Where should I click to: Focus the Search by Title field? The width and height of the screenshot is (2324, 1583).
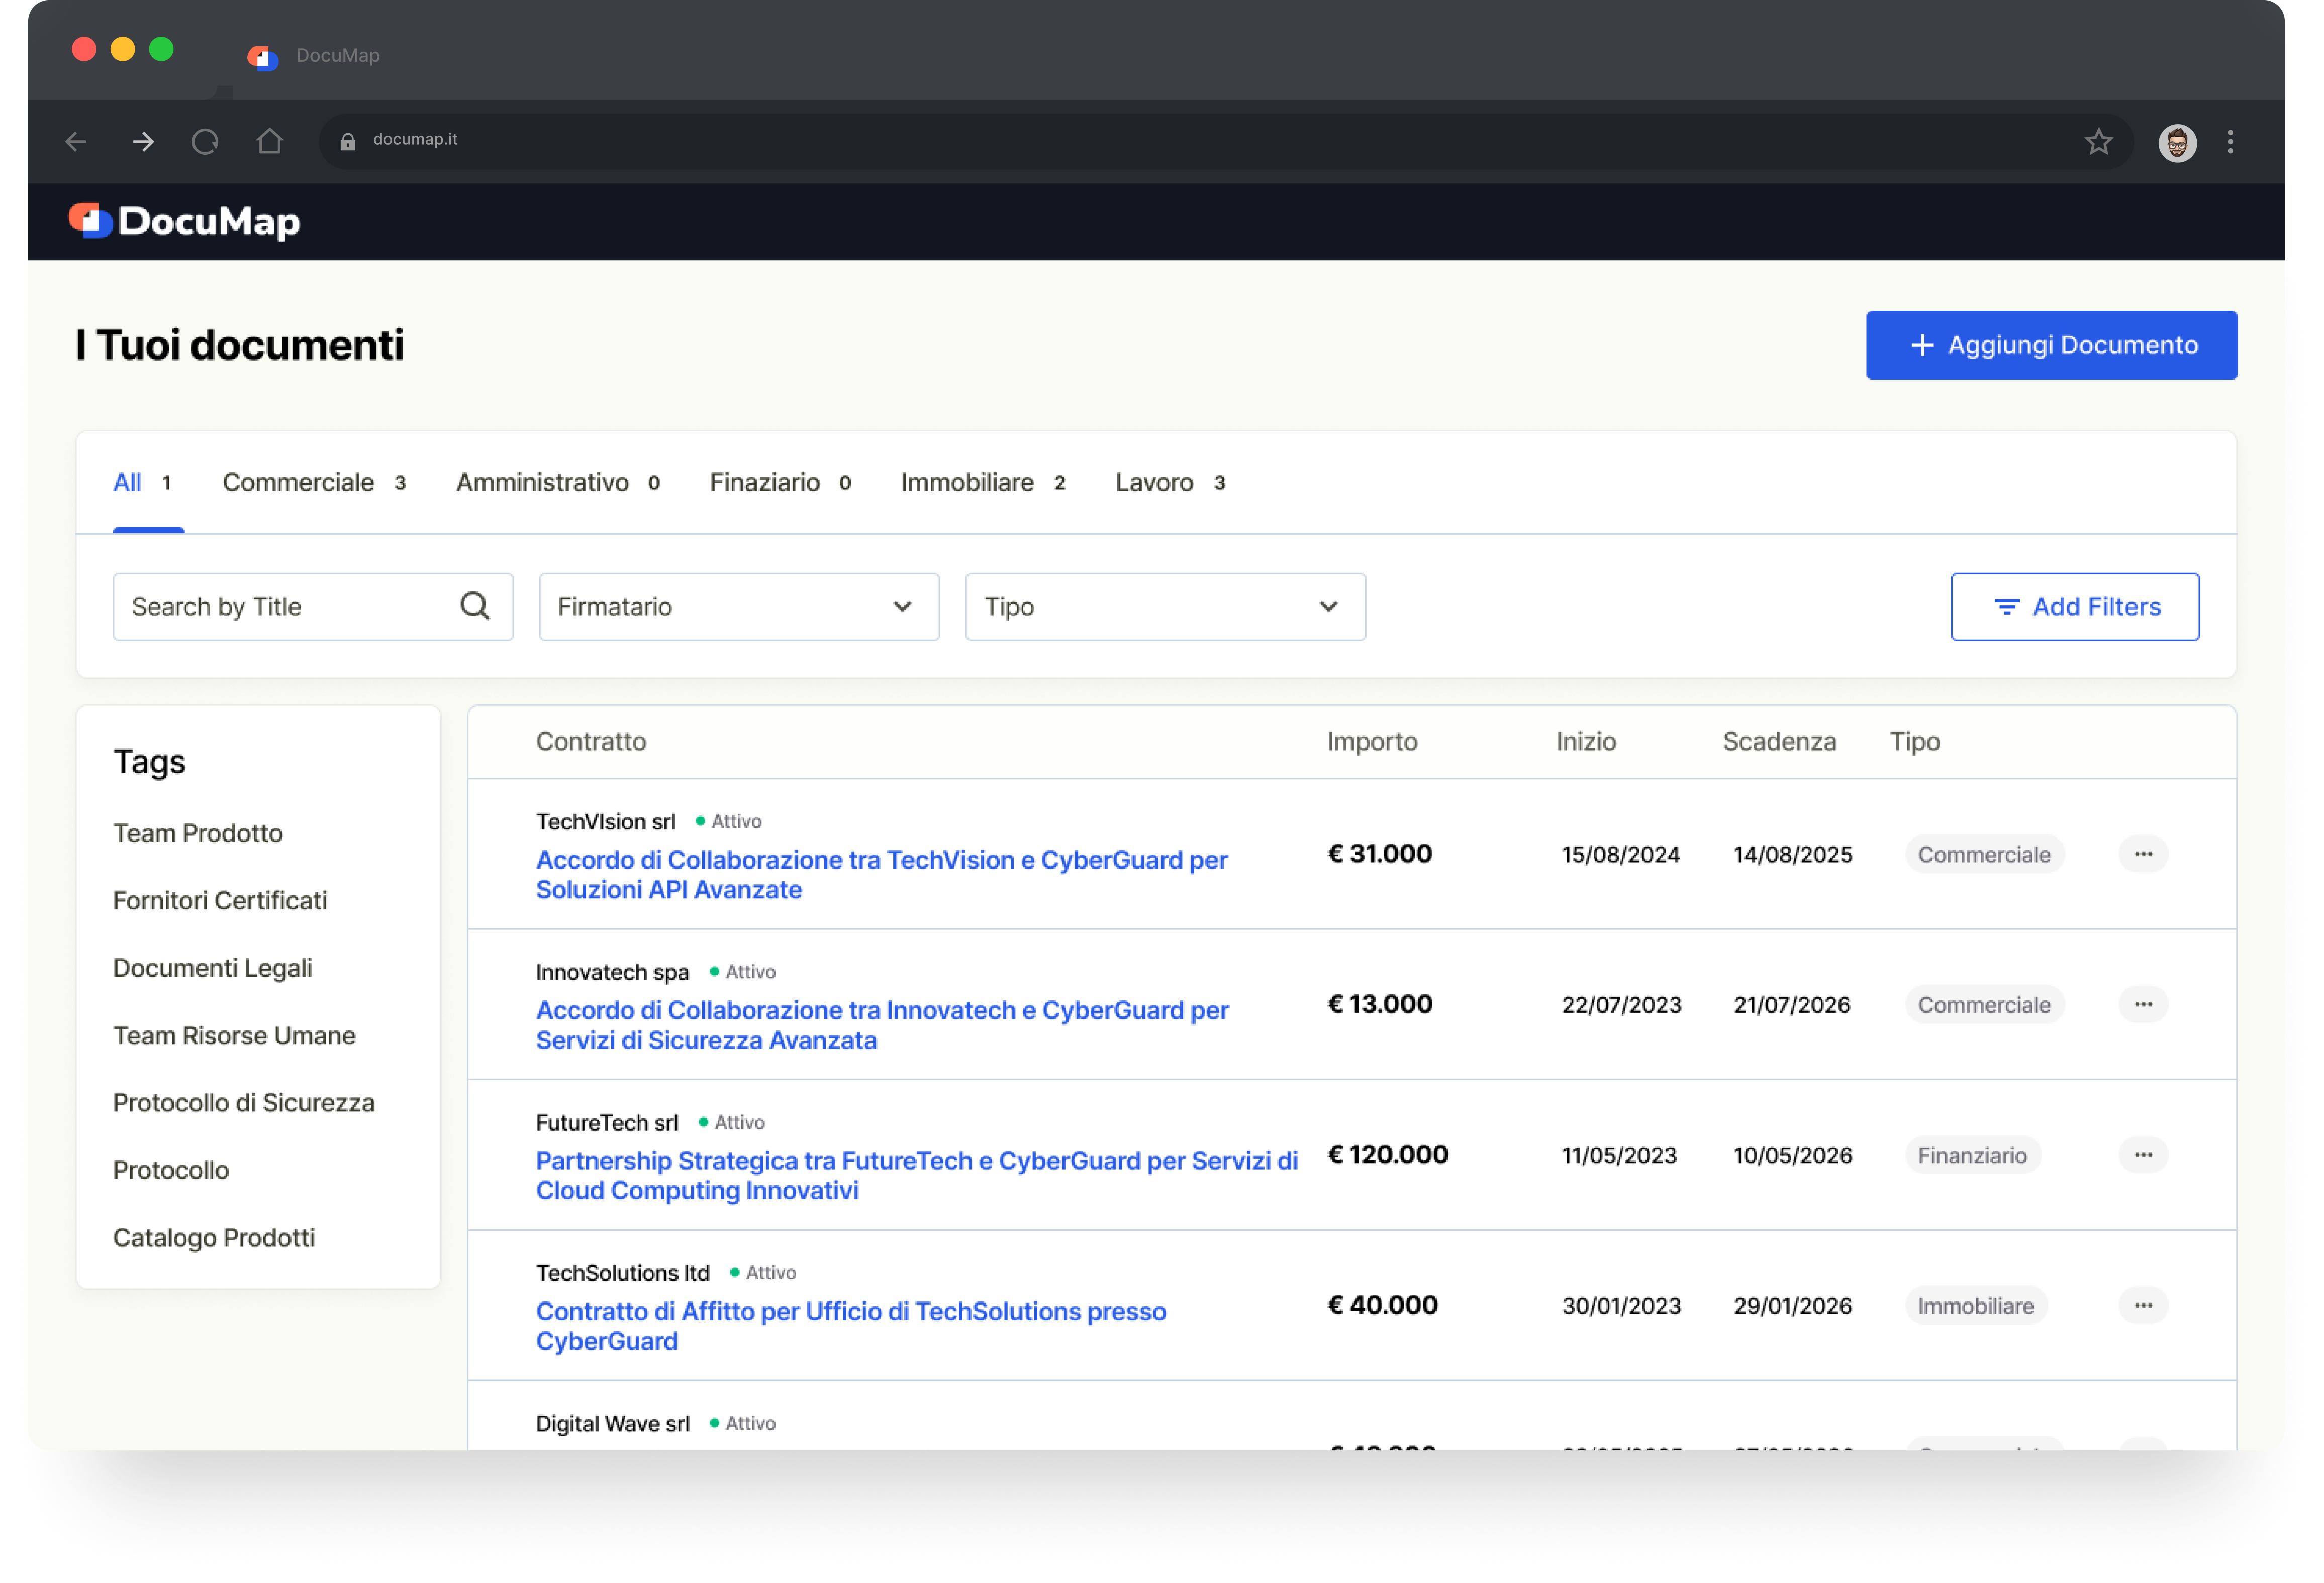click(x=285, y=606)
